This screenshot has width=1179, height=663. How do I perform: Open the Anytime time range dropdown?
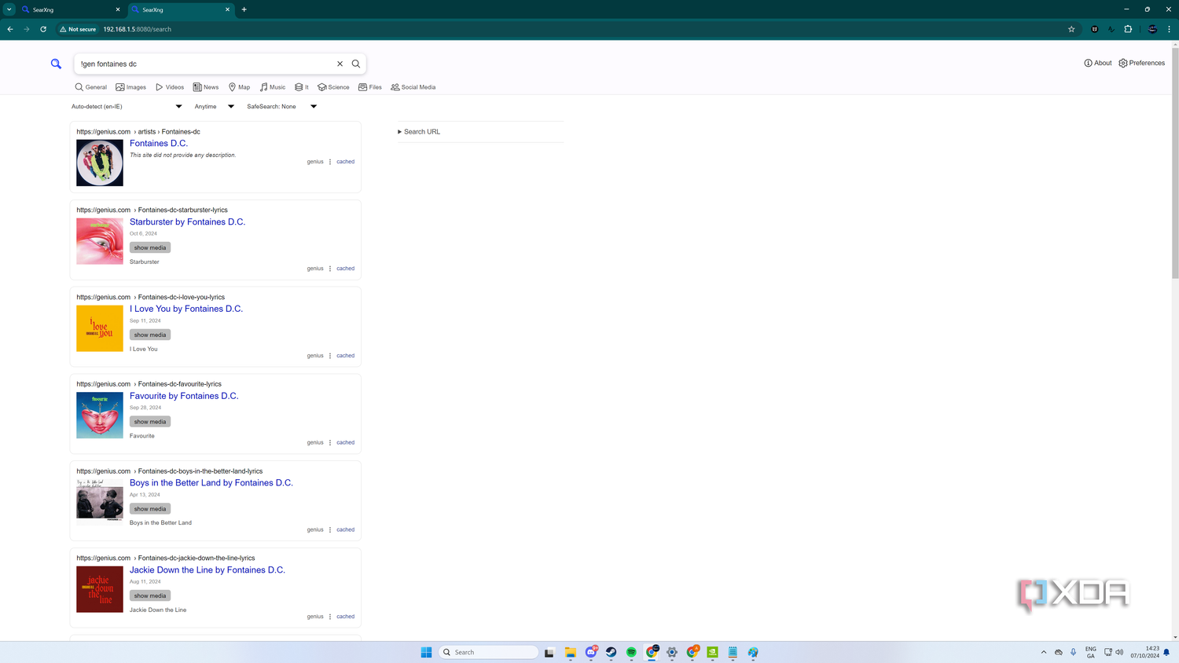(x=215, y=107)
